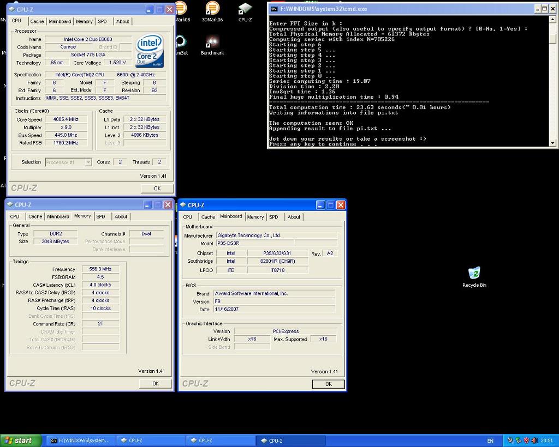Open the Benchmark desktop shortcut
Image resolution: width=559 pixels, height=447 pixels.
coord(212,46)
